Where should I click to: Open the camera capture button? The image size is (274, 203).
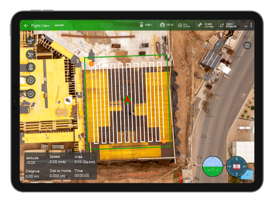coord(247,46)
